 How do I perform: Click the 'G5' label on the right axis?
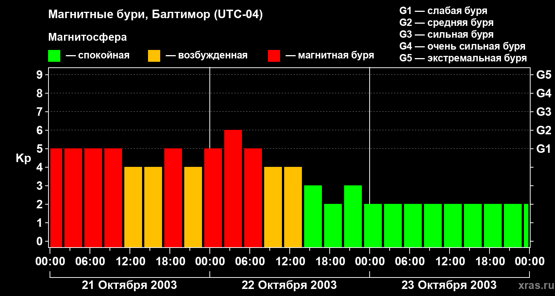tap(544, 75)
